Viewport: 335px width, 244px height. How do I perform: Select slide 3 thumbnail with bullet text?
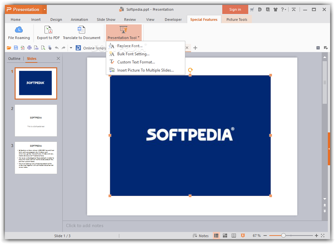pyautogui.click(x=36, y=158)
